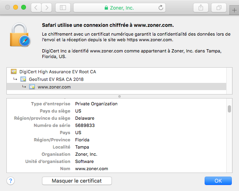Click the Type d'entreprise label
239x191 pixels.
[51, 104]
